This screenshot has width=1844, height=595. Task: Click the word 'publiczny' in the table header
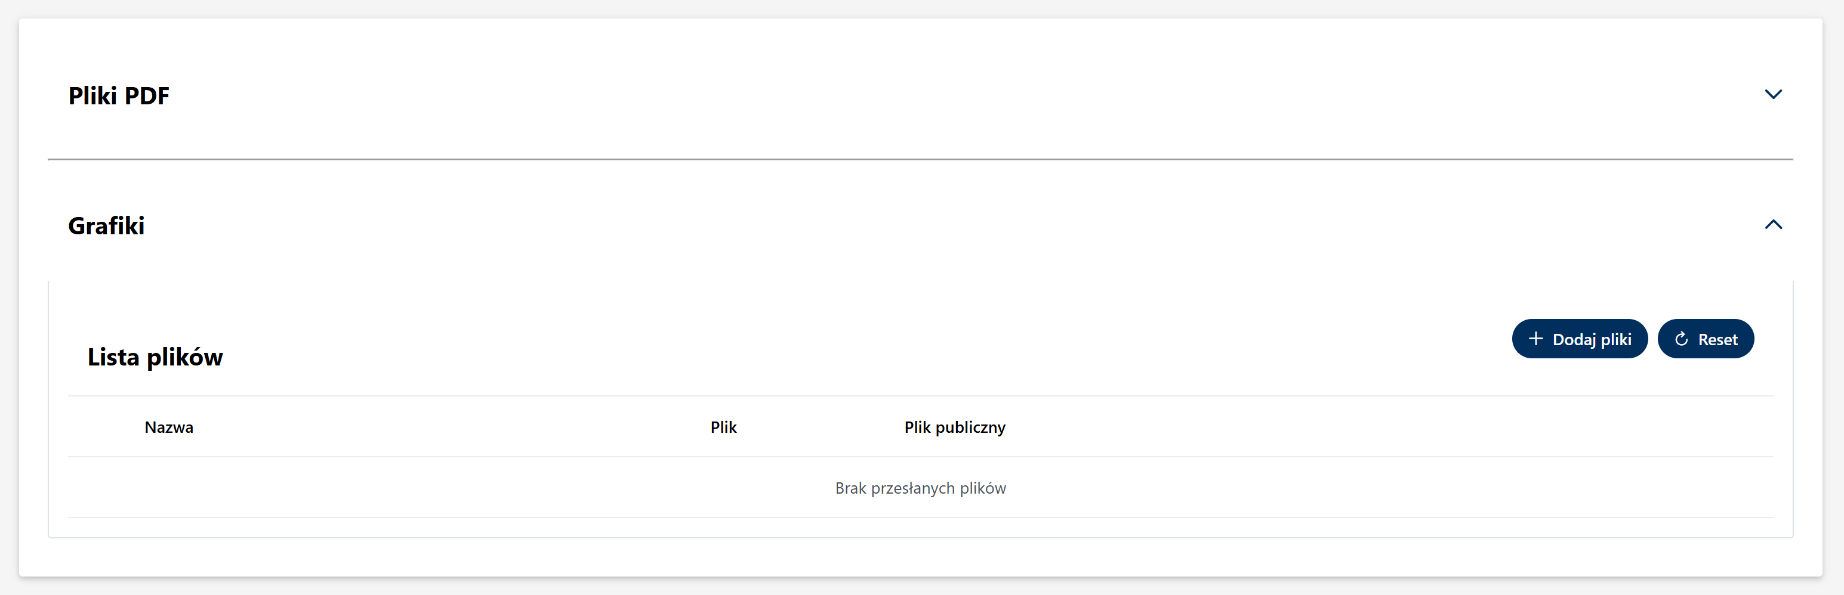click(970, 427)
